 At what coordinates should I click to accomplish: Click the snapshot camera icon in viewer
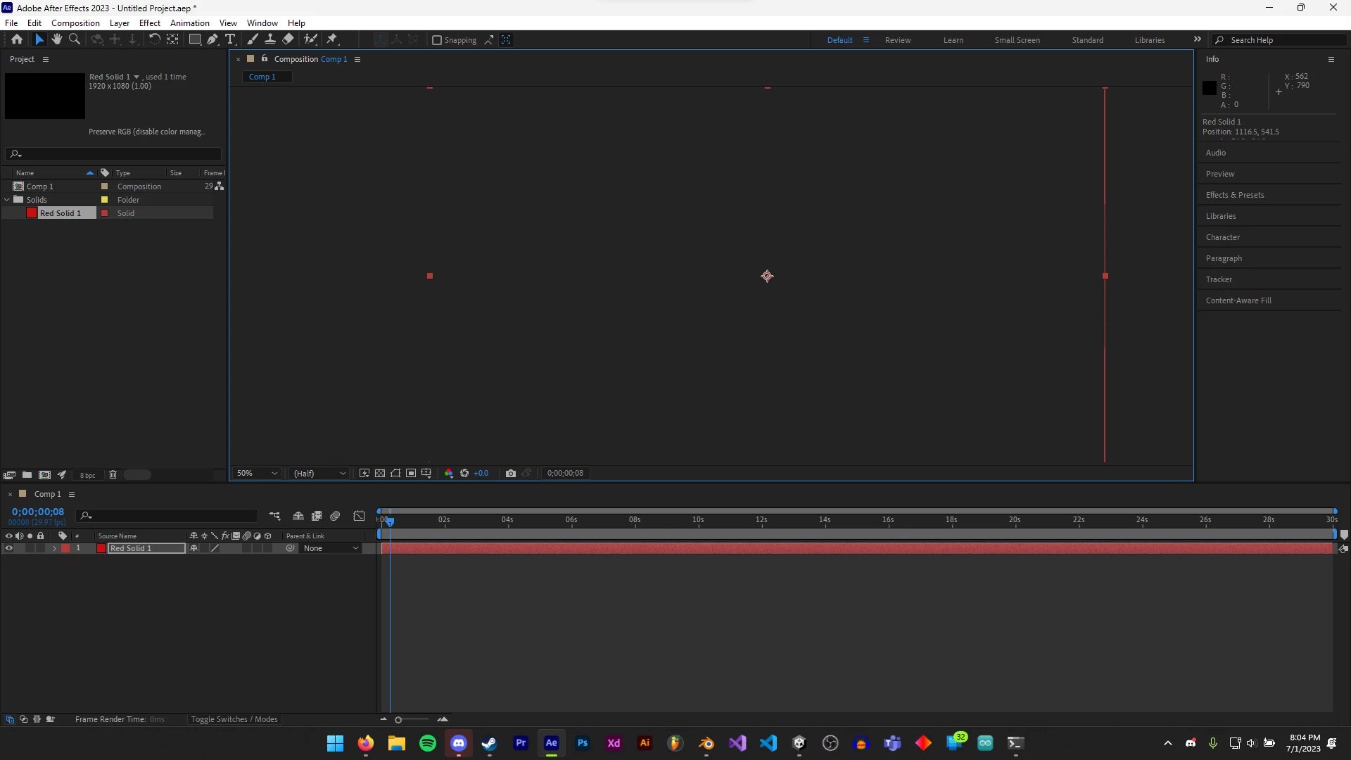[511, 474]
